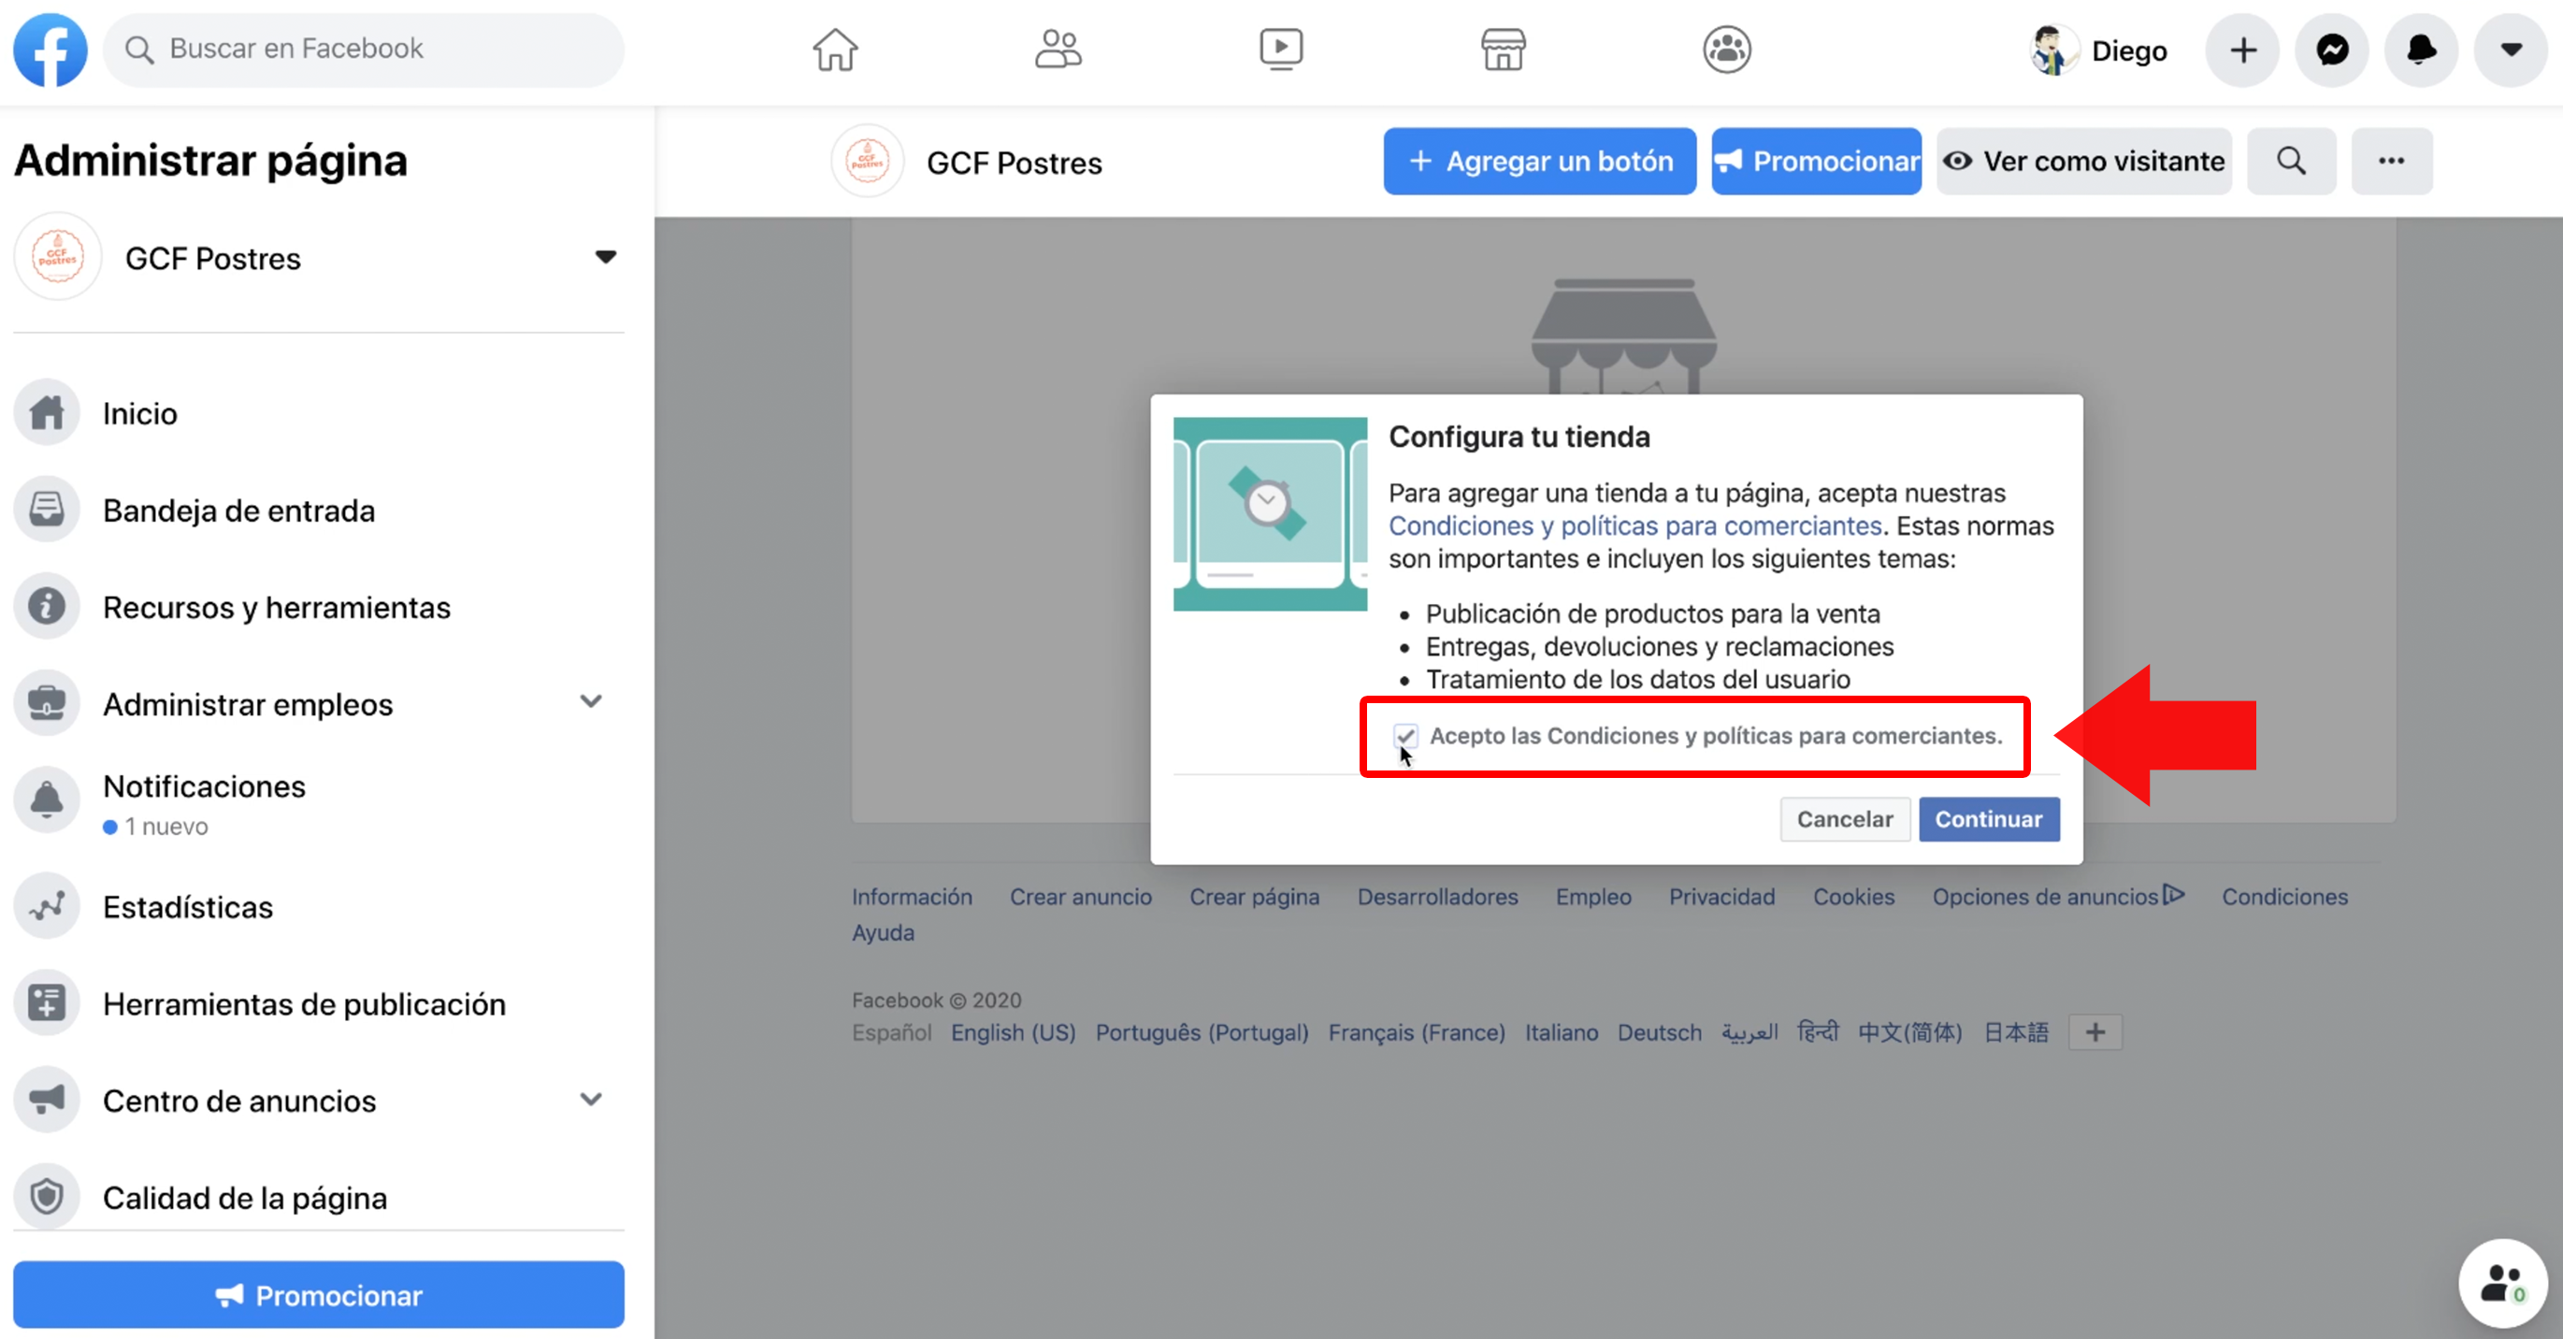This screenshot has height=1339, width=2563.
Task: Open the Friends icon in top bar
Action: pyautogui.click(x=1058, y=50)
